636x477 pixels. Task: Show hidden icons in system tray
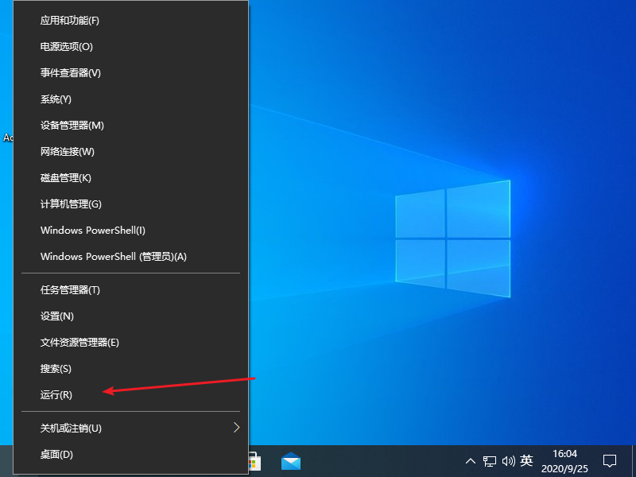(471, 460)
